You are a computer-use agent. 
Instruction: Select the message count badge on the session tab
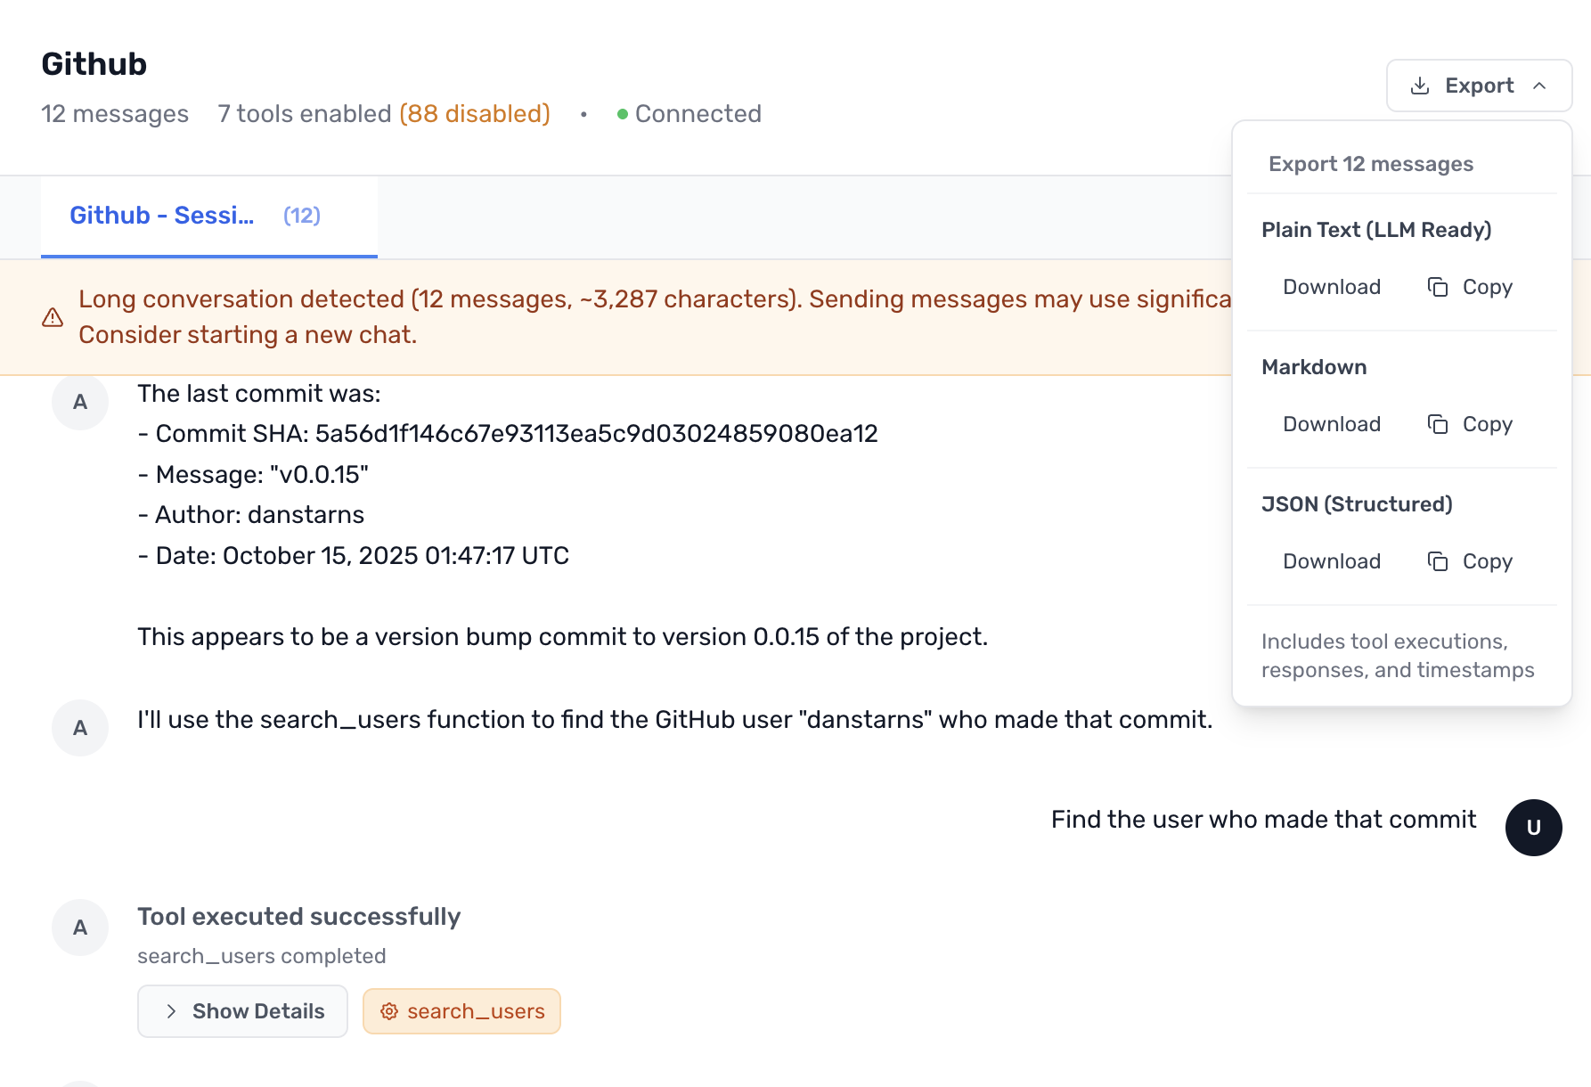click(x=301, y=215)
